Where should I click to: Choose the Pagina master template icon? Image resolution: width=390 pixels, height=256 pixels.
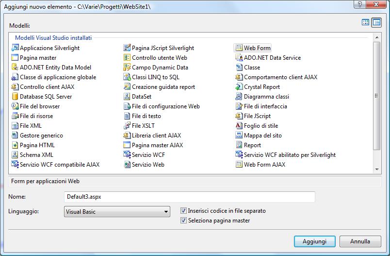pos(15,57)
